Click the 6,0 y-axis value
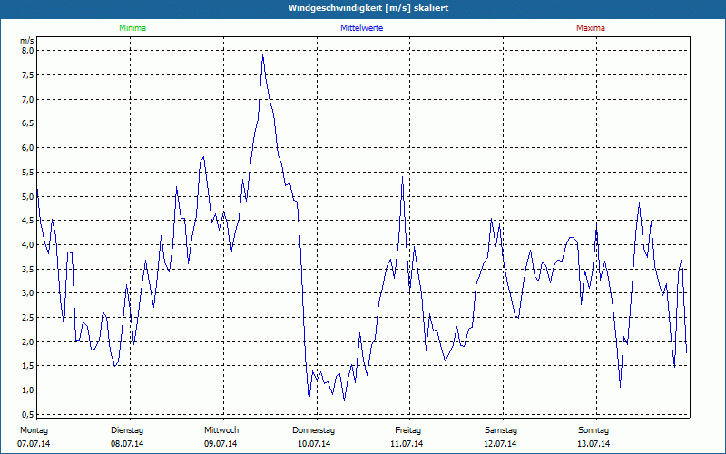This screenshot has height=454, width=726. [x=28, y=148]
